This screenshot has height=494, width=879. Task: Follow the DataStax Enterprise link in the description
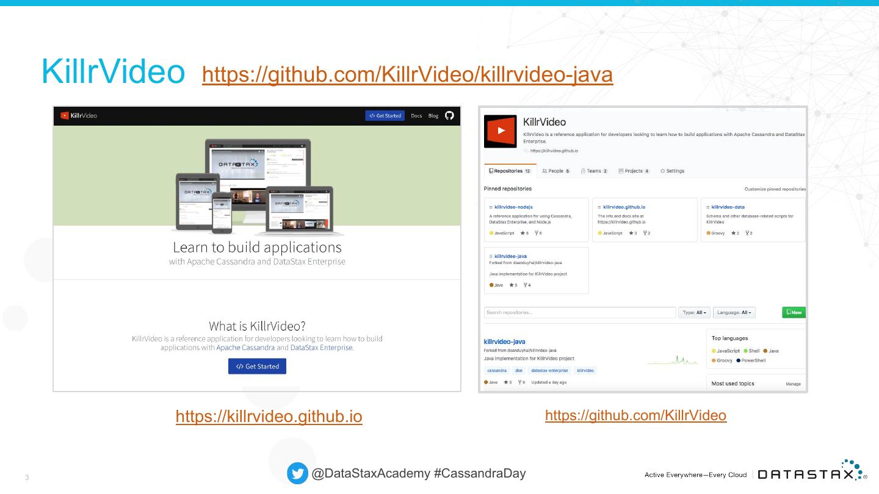(321, 348)
